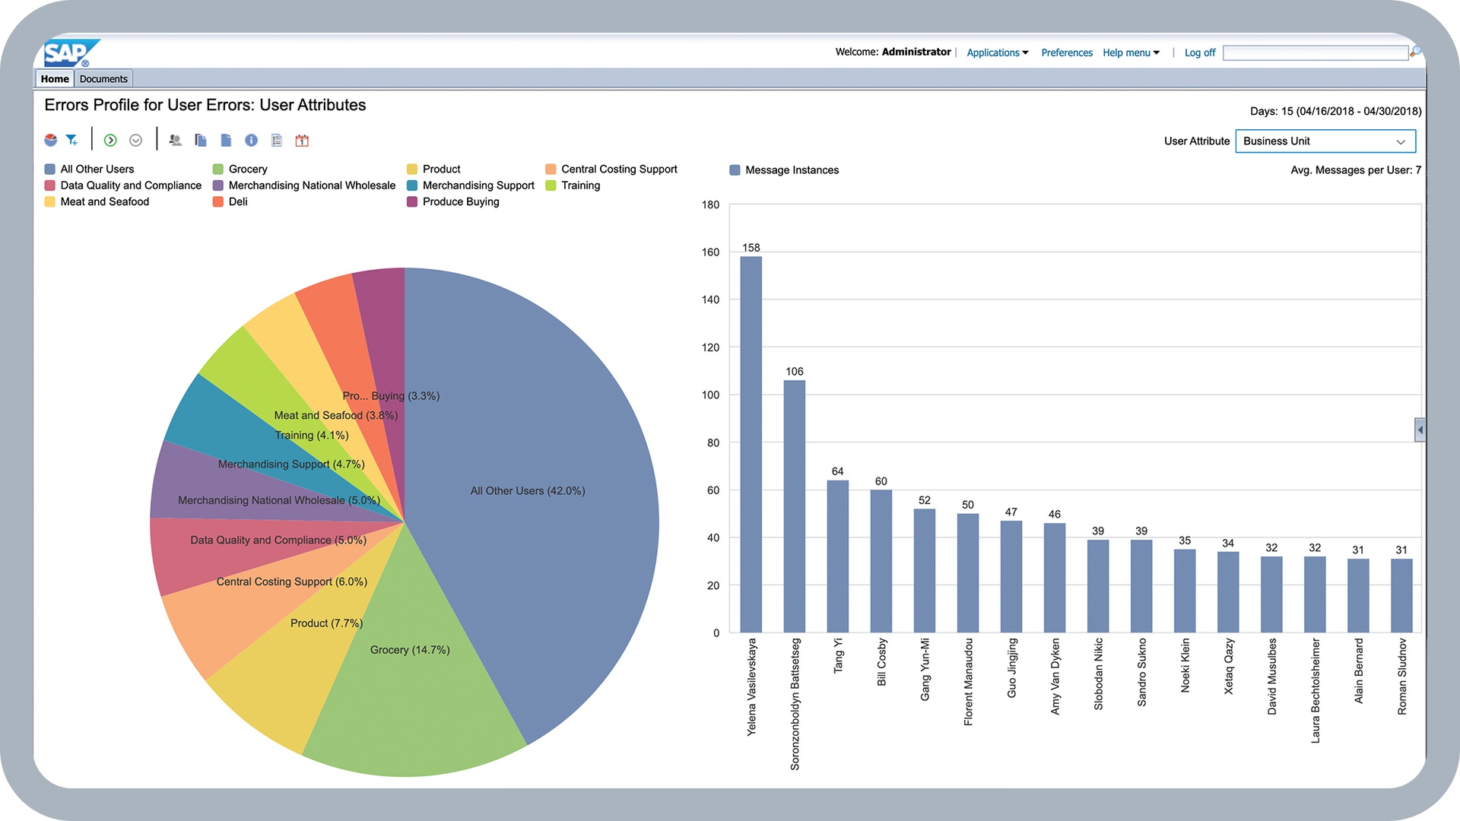Click the Tang Yi bar labeled 64
The height and width of the screenshot is (821, 1460).
(x=838, y=556)
